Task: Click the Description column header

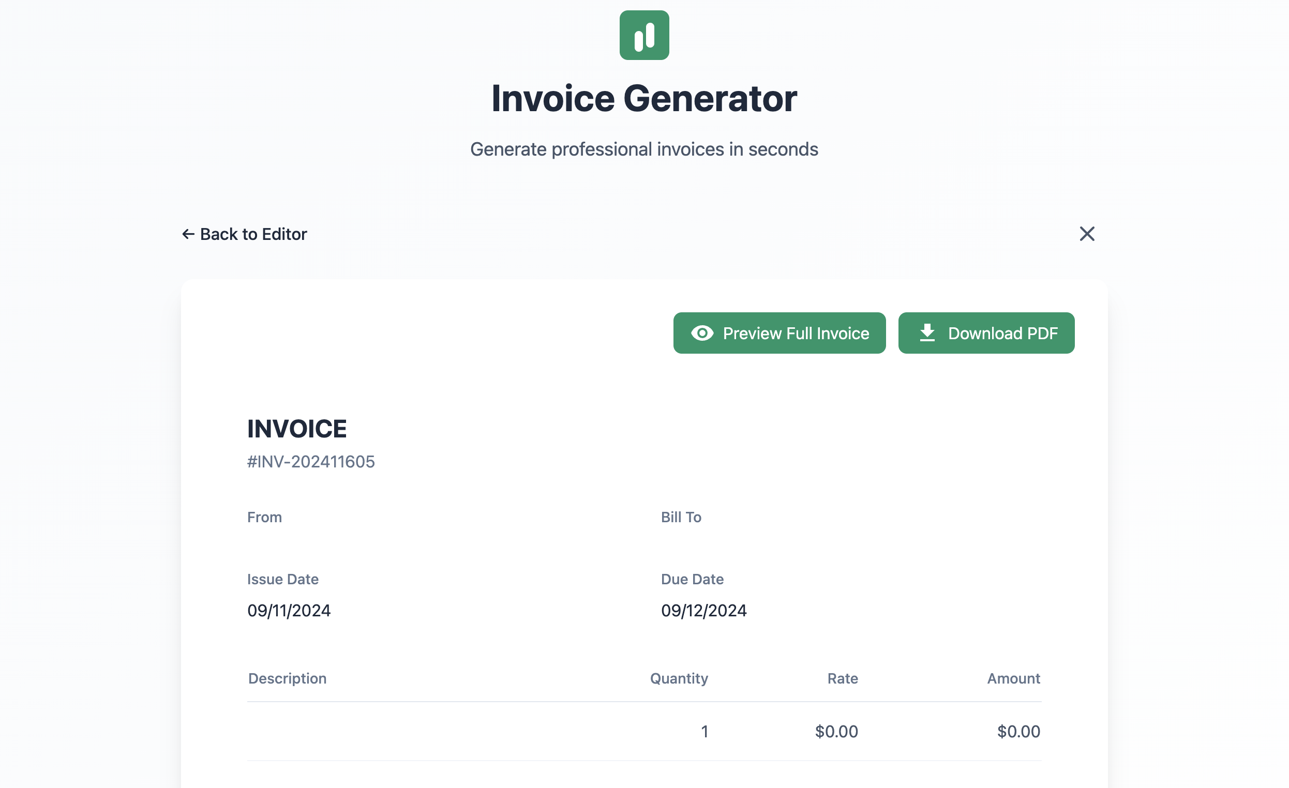Action: click(287, 678)
